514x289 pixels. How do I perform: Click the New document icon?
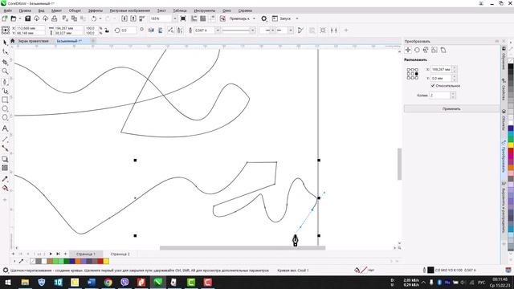[5, 18]
